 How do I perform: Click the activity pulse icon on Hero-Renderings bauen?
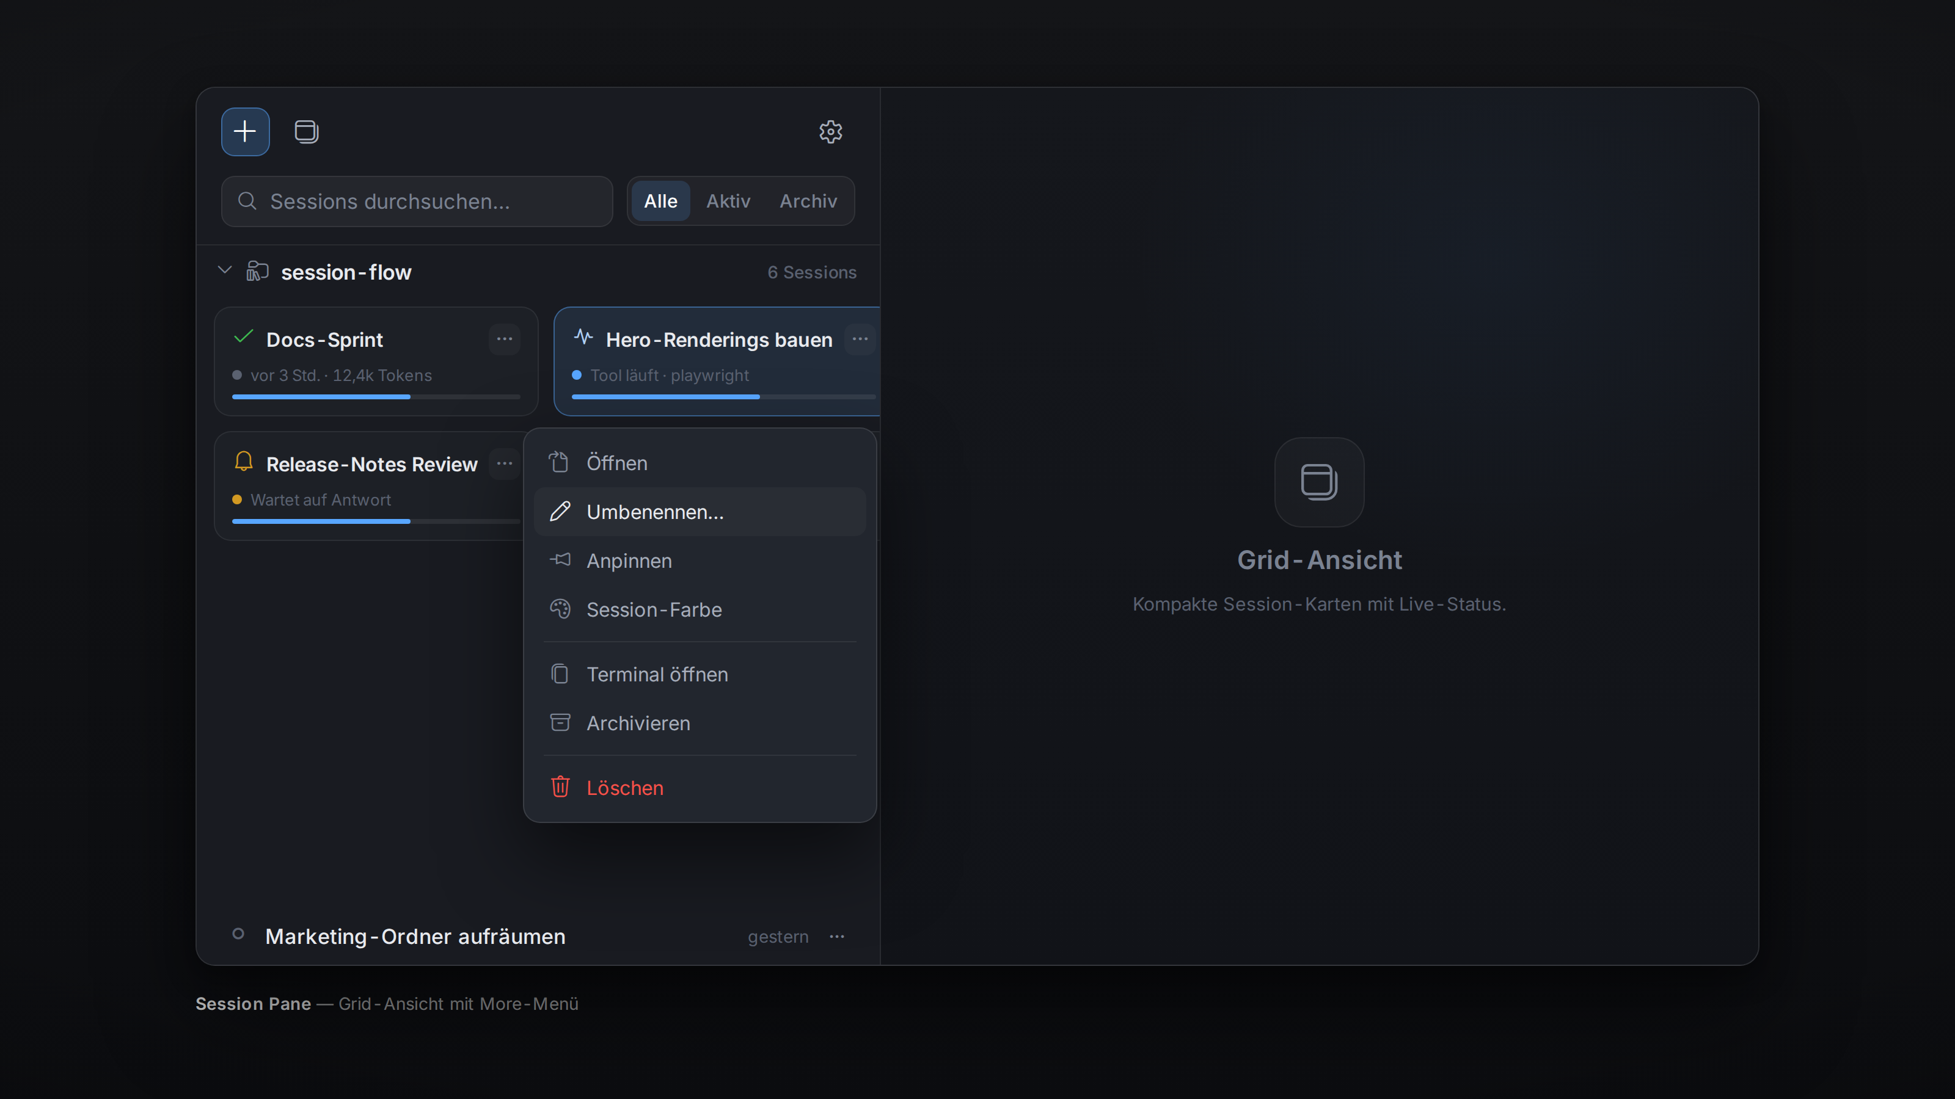click(583, 337)
